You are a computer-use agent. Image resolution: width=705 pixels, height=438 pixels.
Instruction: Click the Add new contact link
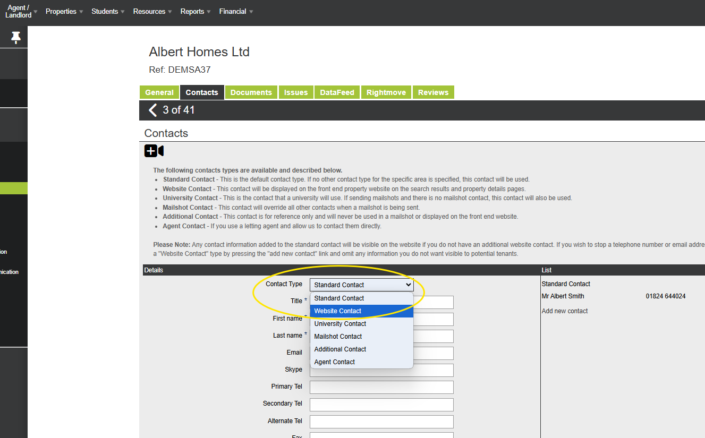[565, 311]
